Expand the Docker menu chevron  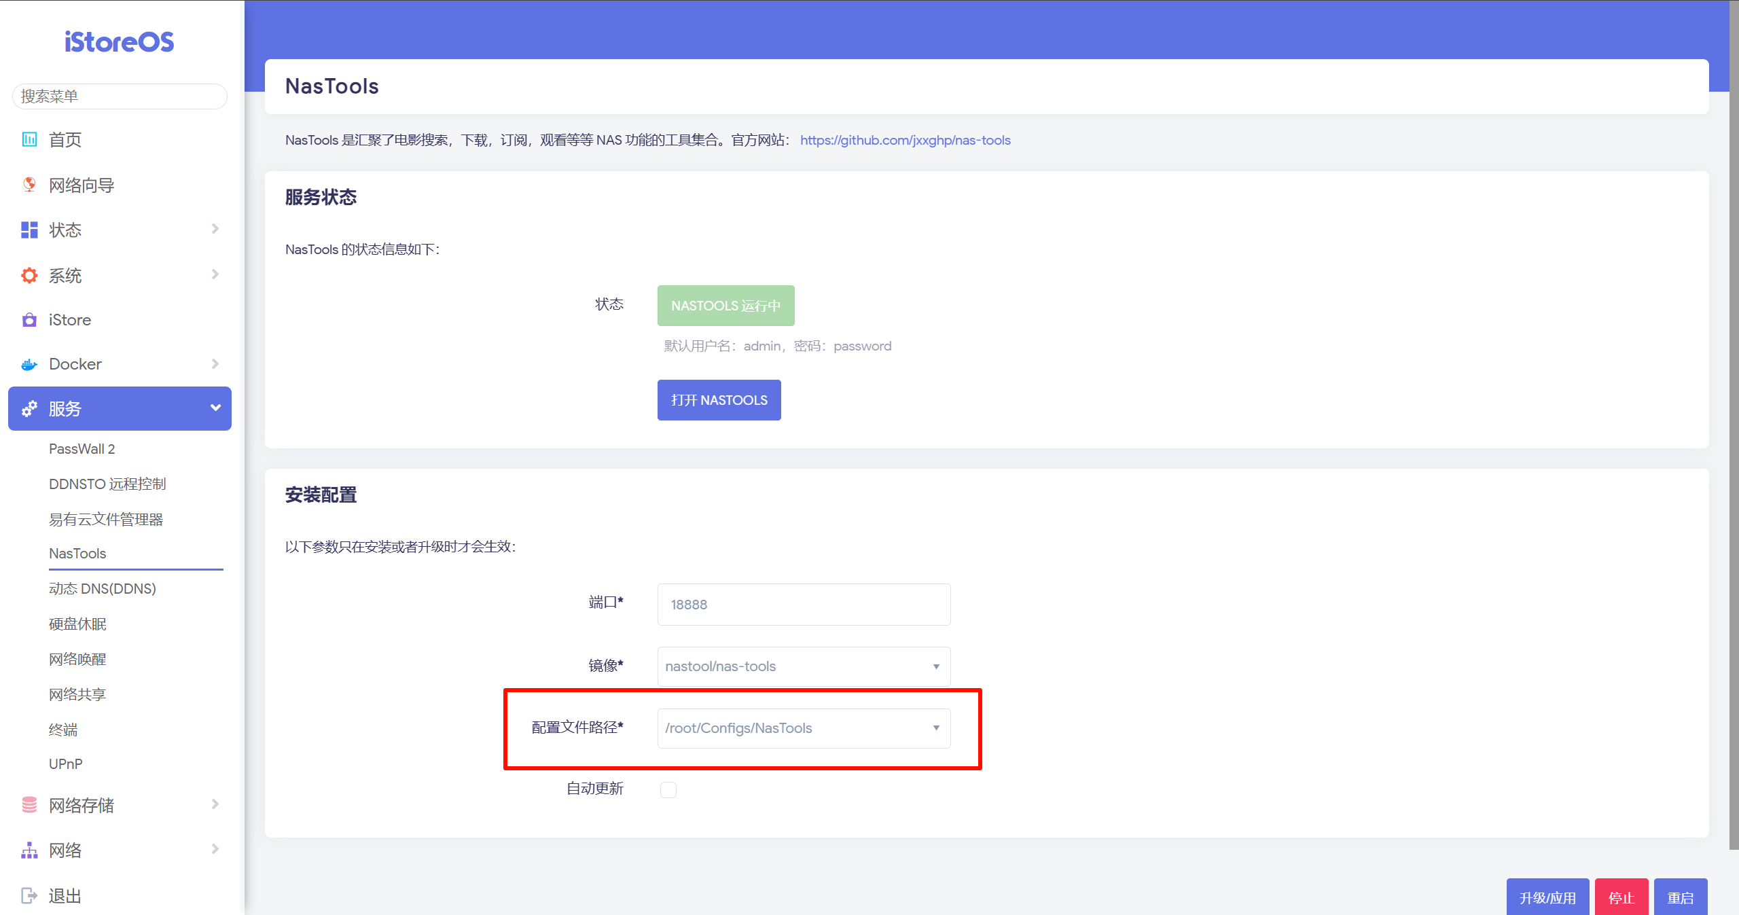tap(215, 364)
